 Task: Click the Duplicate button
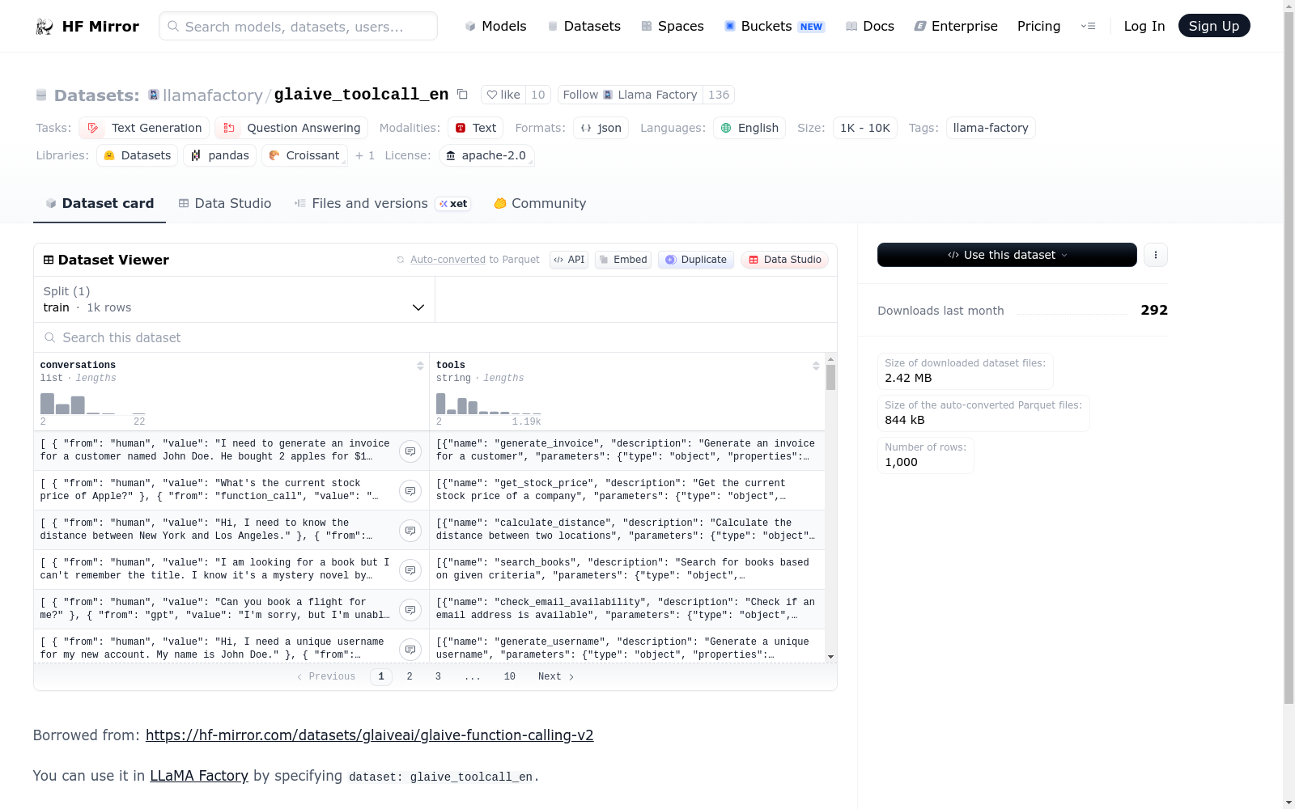pos(696,260)
